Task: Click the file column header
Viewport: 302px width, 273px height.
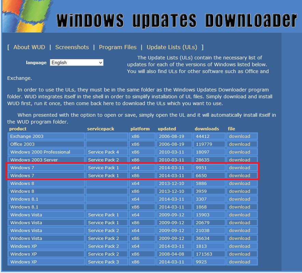Action: click(232, 129)
